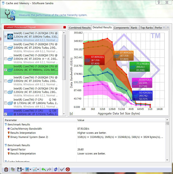This screenshot has height=174, width=173.
Task: Click the processor list scrollbar thumb
Action: 64,57
